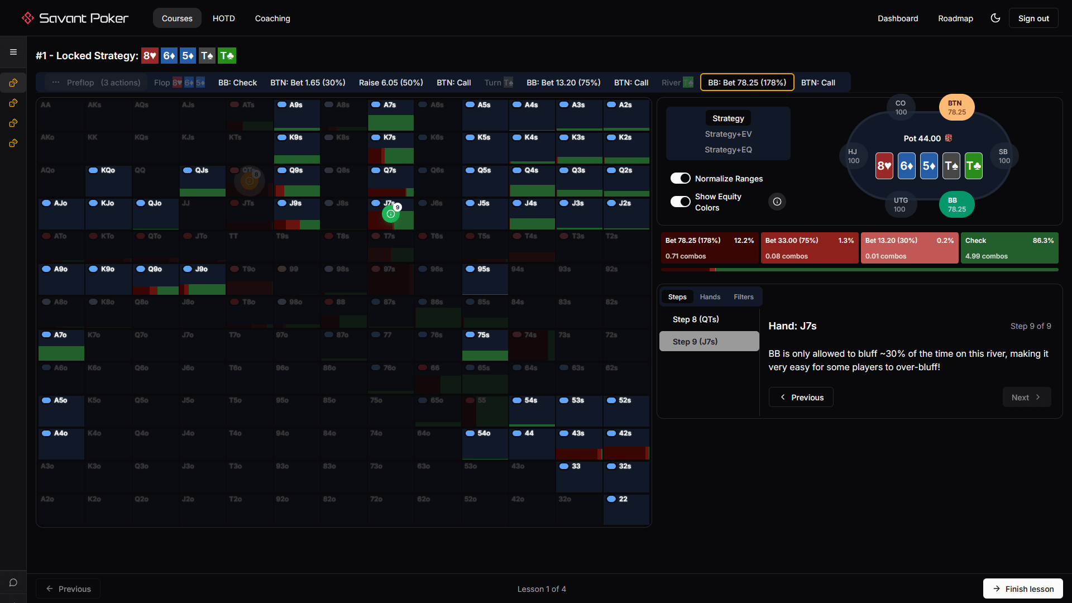
Task: Select the second dice icon in sidebar
Action: point(13,103)
